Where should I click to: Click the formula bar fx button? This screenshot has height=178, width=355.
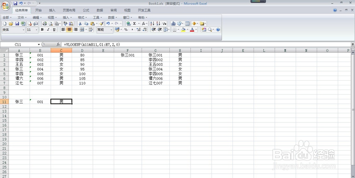58,45
